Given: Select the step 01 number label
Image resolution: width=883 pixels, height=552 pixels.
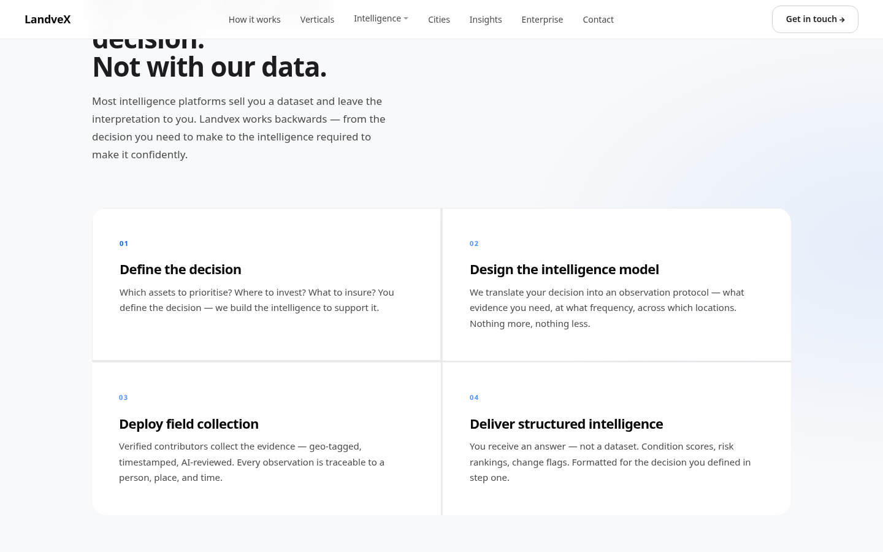Looking at the screenshot, I should (124, 243).
